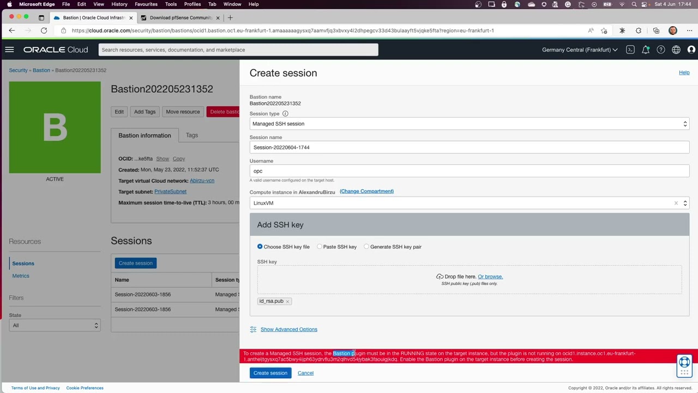Reload the browser page
This screenshot has width=698, height=393.
coord(44,31)
